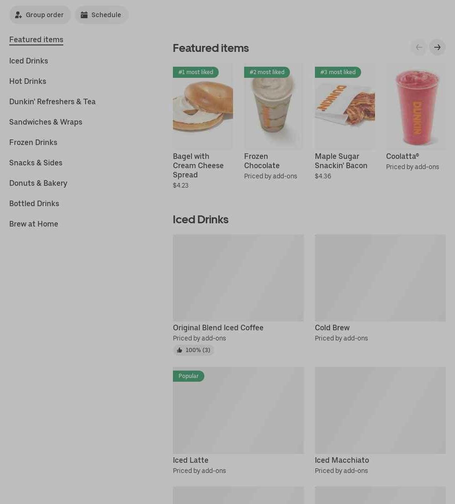Click the Group order person icon
Image resolution: width=455 pixels, height=504 pixels.
click(18, 15)
